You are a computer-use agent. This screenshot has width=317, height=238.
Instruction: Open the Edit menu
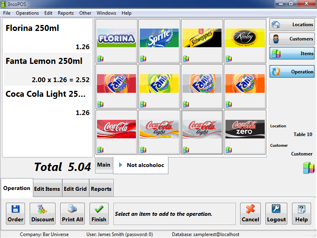click(x=48, y=13)
